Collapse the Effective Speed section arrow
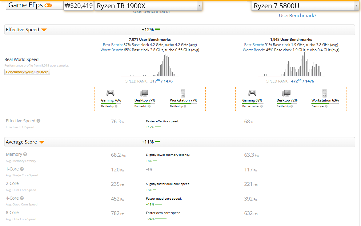The height and width of the screenshot is (226, 361). [x=44, y=30]
